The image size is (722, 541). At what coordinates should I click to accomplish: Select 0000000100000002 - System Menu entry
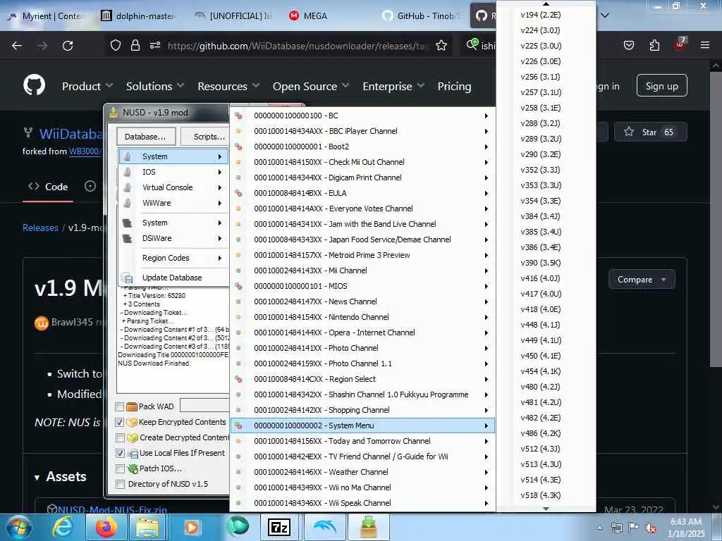click(x=362, y=425)
